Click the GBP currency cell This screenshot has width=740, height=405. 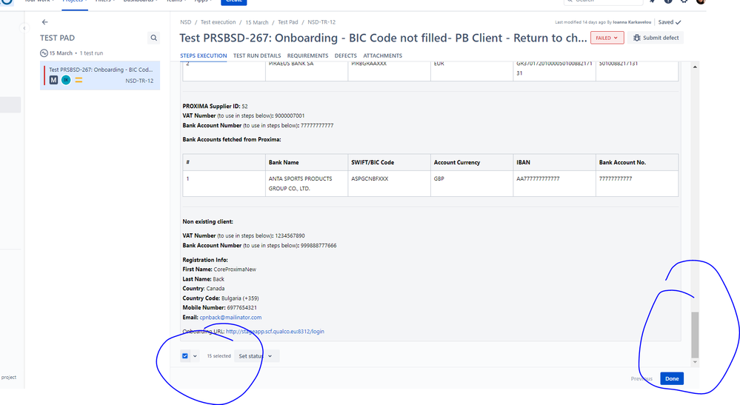(x=471, y=184)
